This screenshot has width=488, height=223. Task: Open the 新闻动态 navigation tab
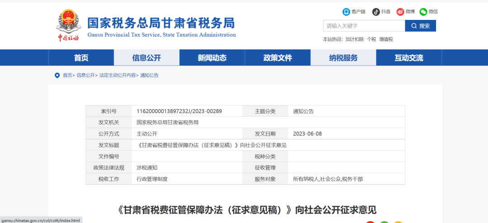pos(212,57)
